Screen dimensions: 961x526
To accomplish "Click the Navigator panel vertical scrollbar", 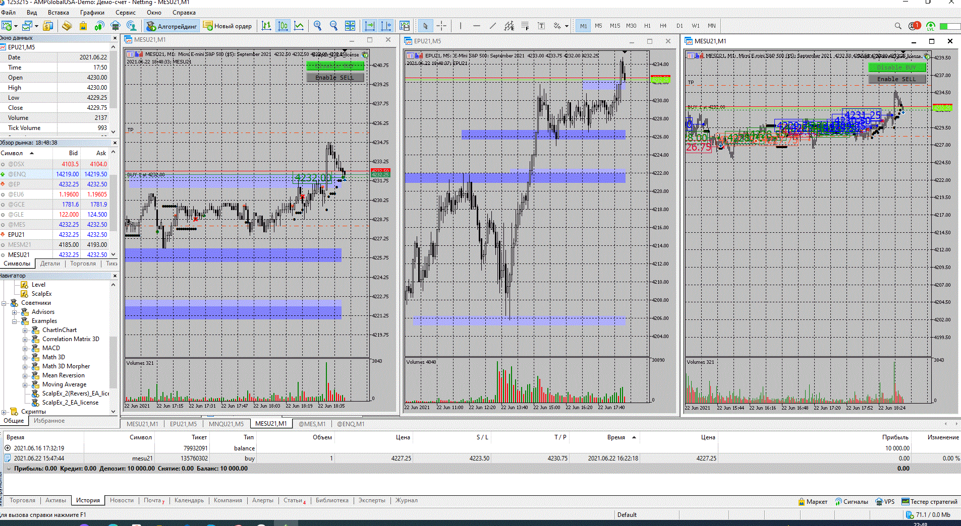I will click(113, 348).
